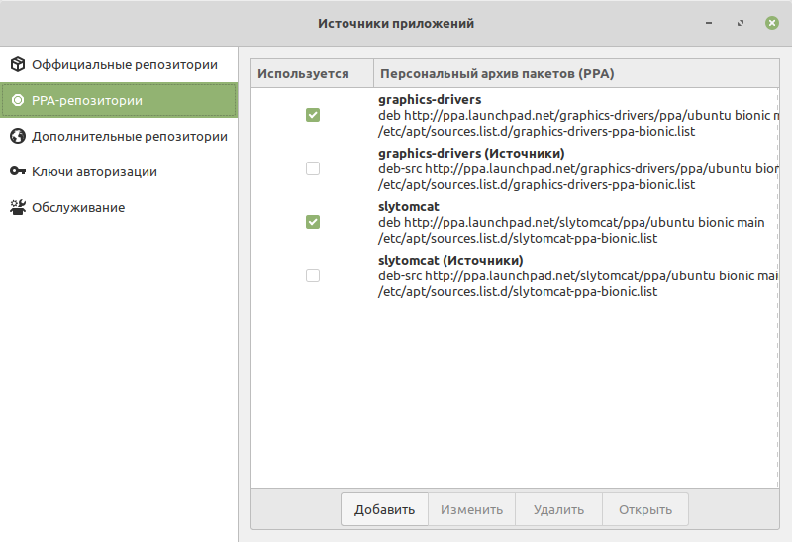
Task: Select the slytomcat row title
Action: point(409,207)
